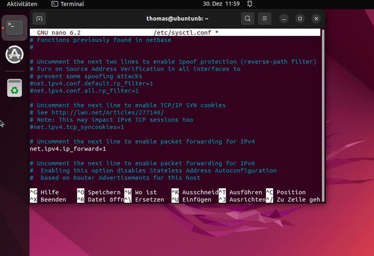Screen dimensions: 374x256
Task: Maximize the terminal window
Action: coord(300,19)
